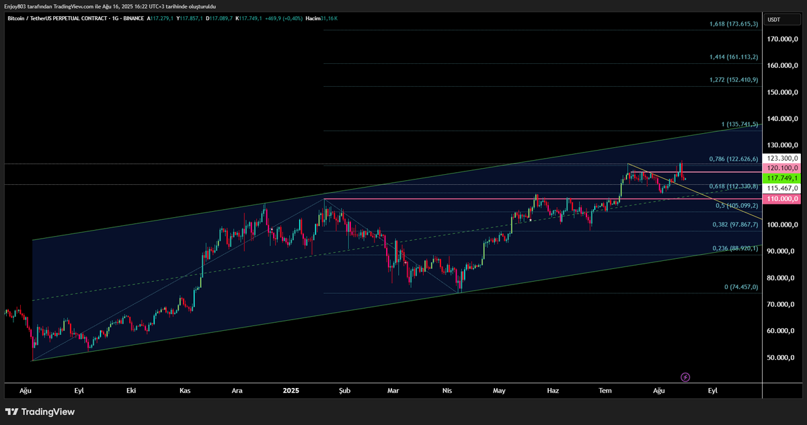Click the Mar month on time axis

pyautogui.click(x=393, y=390)
